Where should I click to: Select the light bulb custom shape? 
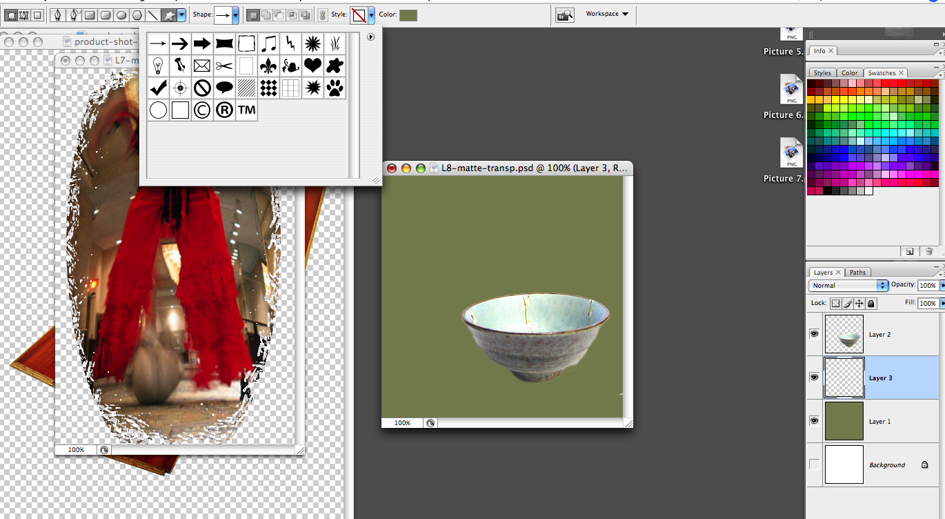click(x=158, y=66)
